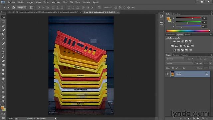Open the layer filter Tipo dropdown
Image resolution: width=213 pixels, height=120 pixels.
coord(175,59)
